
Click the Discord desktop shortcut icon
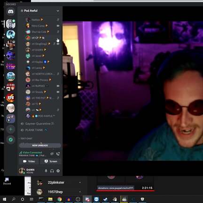(7, 181)
